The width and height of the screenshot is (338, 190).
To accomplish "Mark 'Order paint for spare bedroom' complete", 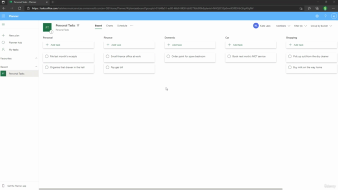I will click(168, 56).
